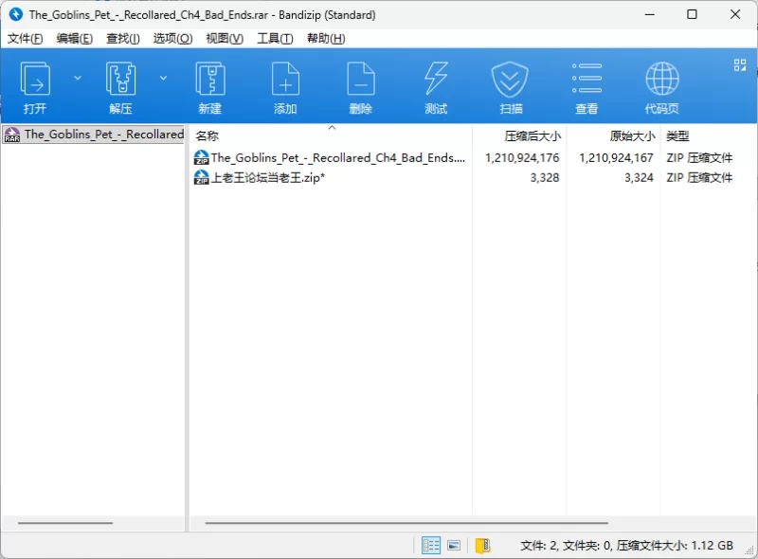
Task: Switch to details list view in status bar
Action: pyautogui.click(x=431, y=546)
